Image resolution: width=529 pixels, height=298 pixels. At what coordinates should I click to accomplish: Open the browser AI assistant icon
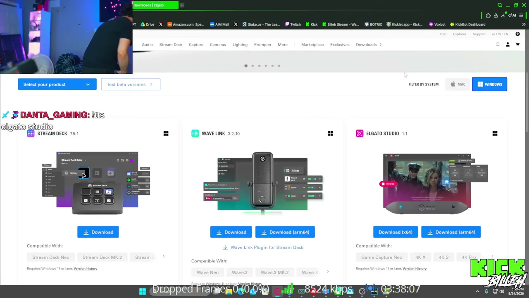coord(512,15)
